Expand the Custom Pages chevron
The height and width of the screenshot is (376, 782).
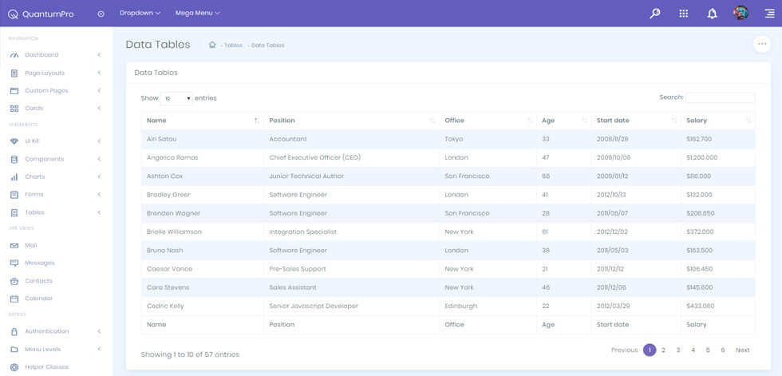click(x=99, y=91)
